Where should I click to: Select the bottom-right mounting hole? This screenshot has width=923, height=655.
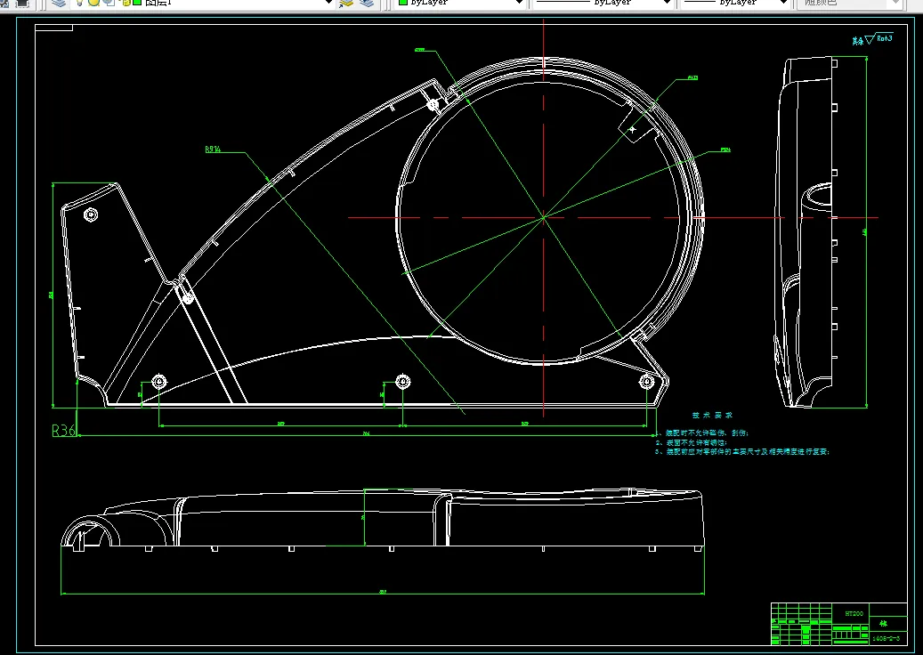pyautogui.click(x=647, y=382)
